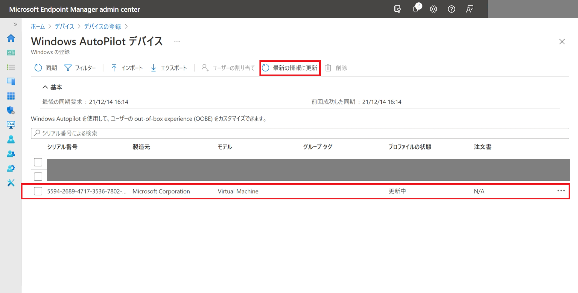Collapse the 基本 section
Image resolution: width=578 pixels, height=293 pixels.
(x=52, y=87)
